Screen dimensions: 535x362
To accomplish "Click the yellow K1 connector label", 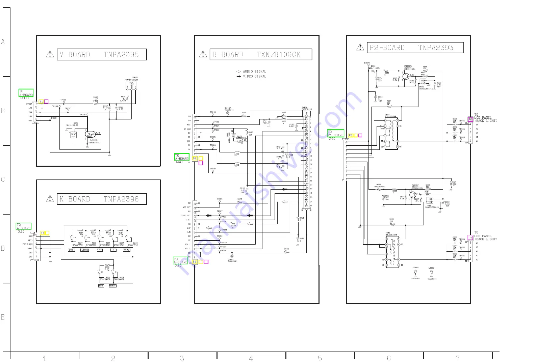I will pyautogui.click(x=42, y=233).
